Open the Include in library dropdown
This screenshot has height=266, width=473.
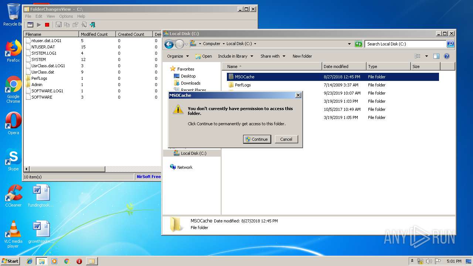click(235, 56)
